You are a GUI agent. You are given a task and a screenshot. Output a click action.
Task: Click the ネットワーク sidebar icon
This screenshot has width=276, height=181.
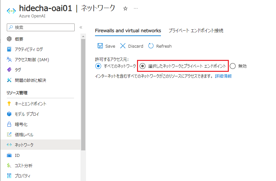(x=9, y=145)
